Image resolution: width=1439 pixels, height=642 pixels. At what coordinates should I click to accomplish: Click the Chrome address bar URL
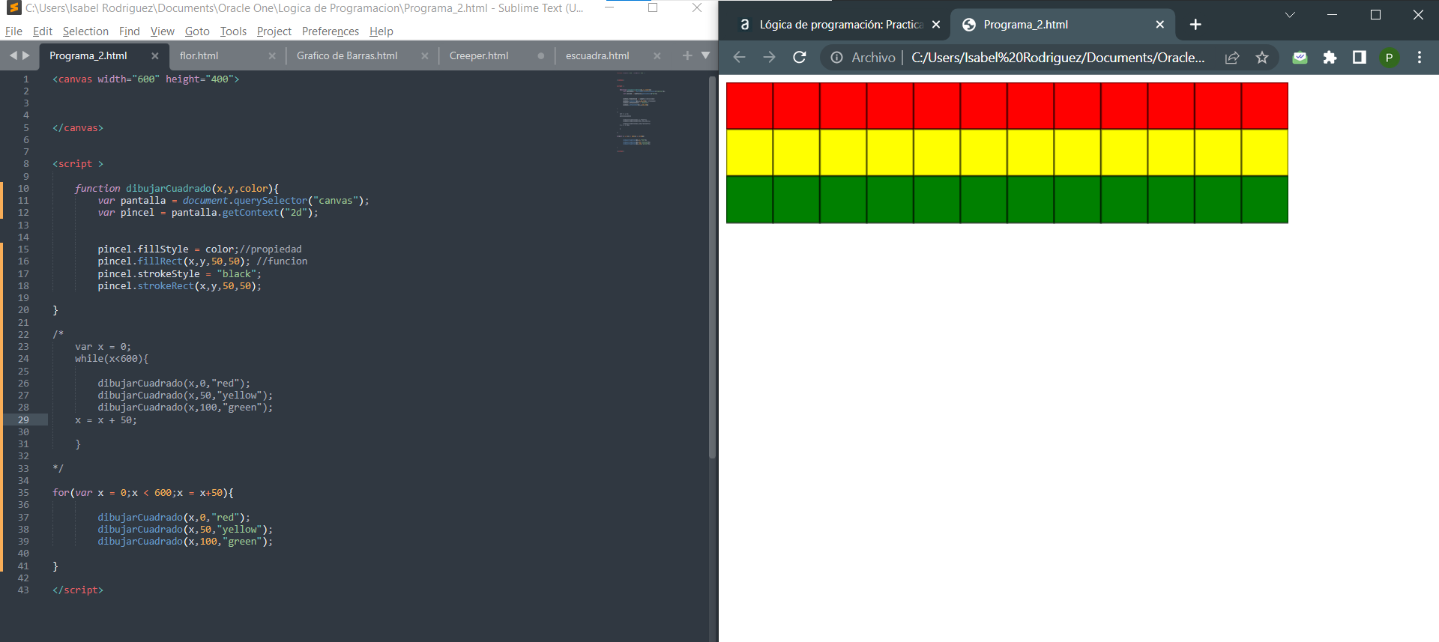(1058, 58)
